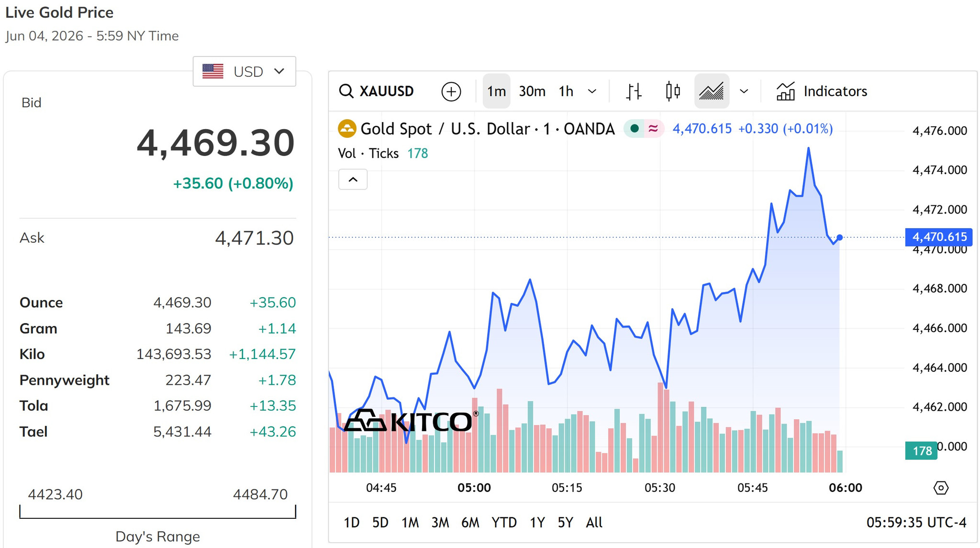Viewport: 980px width, 548px height.
Task: Open chart settings hexagon icon
Action: (x=941, y=488)
